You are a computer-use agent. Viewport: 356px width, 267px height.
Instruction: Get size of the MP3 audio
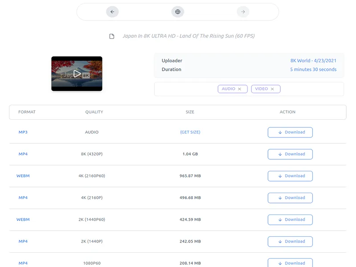click(x=190, y=132)
